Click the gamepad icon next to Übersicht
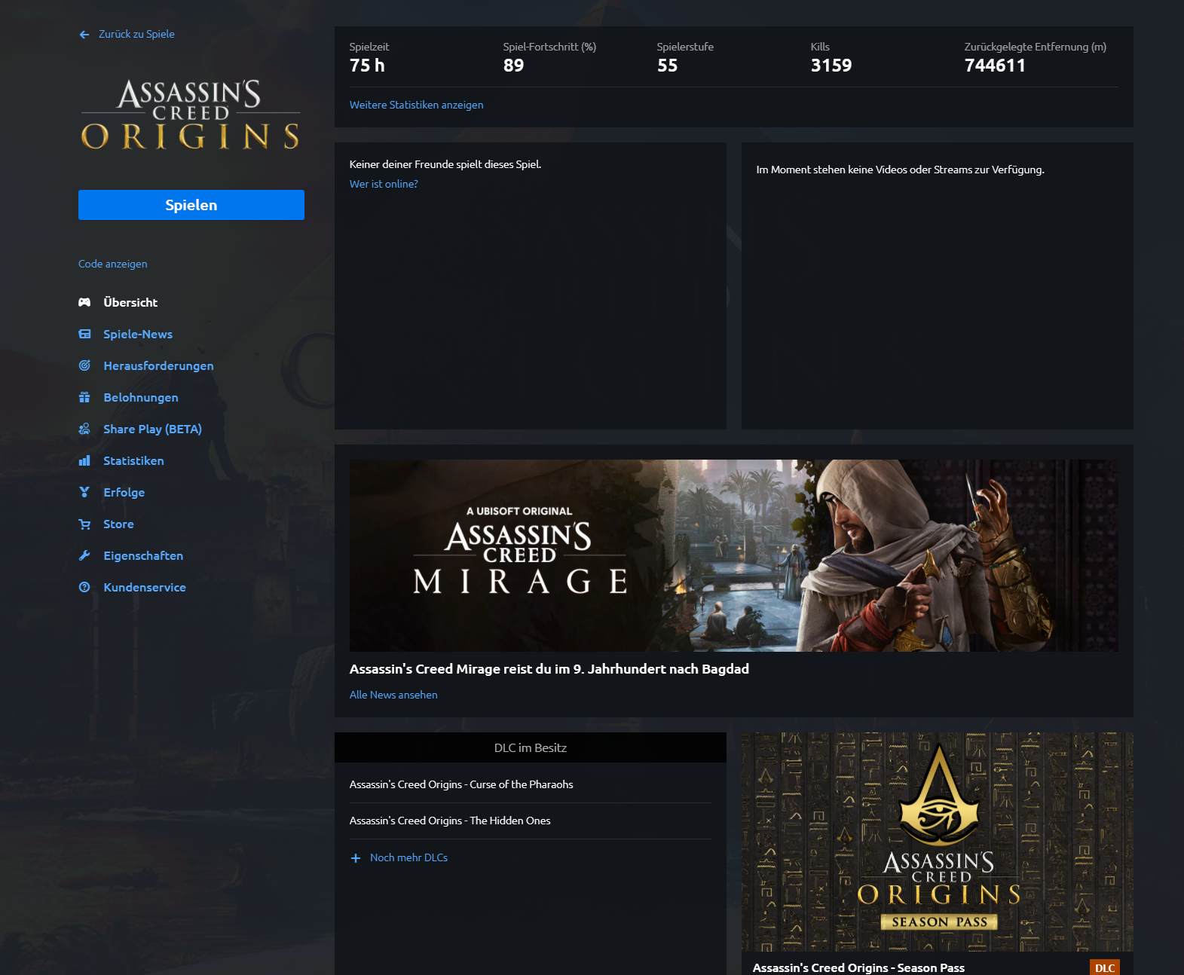Image resolution: width=1184 pixels, height=975 pixels. pyautogui.click(x=84, y=302)
